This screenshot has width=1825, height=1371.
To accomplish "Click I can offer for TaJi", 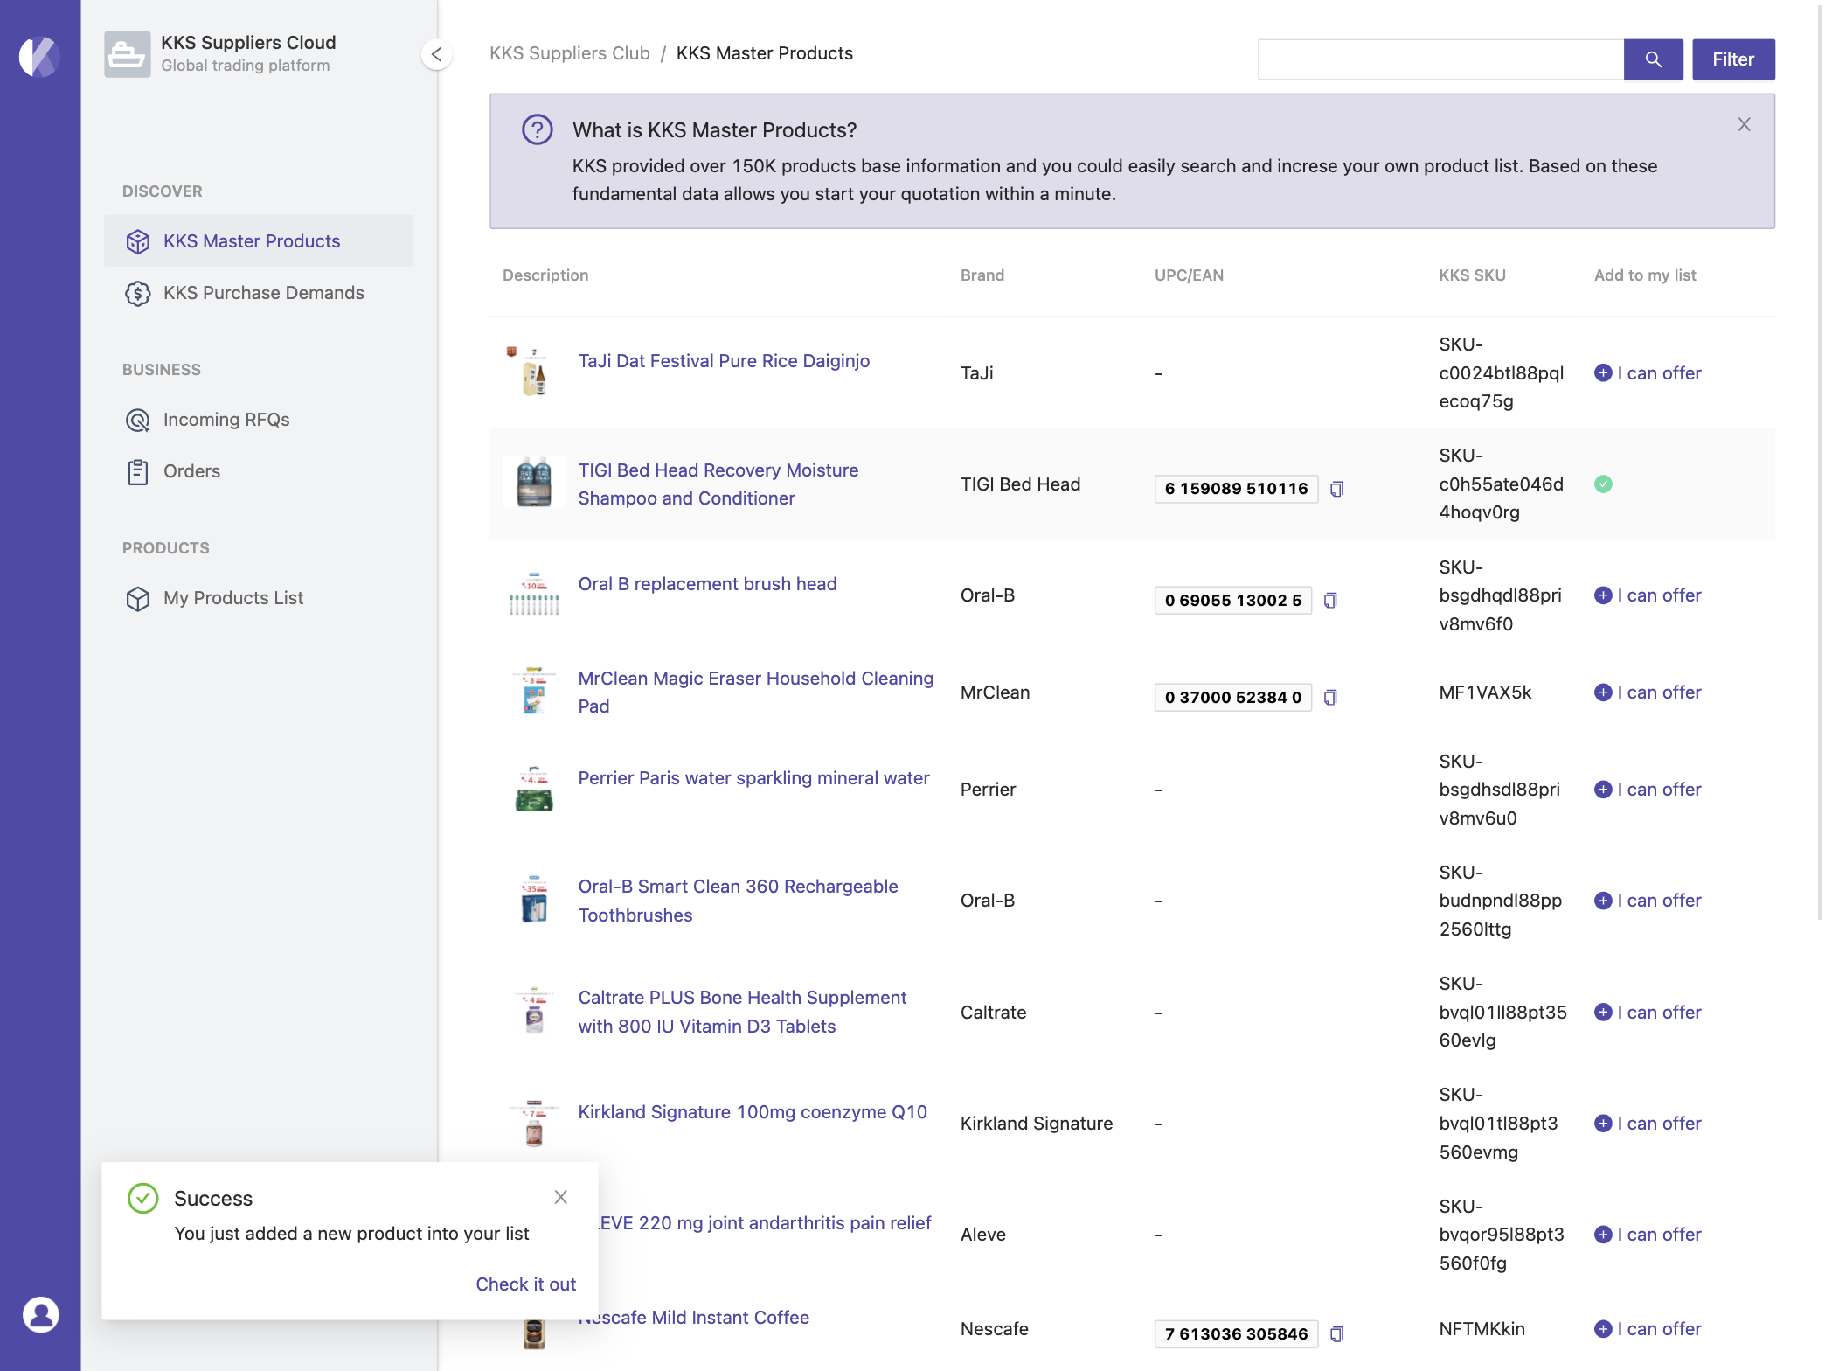I will click(x=1648, y=373).
